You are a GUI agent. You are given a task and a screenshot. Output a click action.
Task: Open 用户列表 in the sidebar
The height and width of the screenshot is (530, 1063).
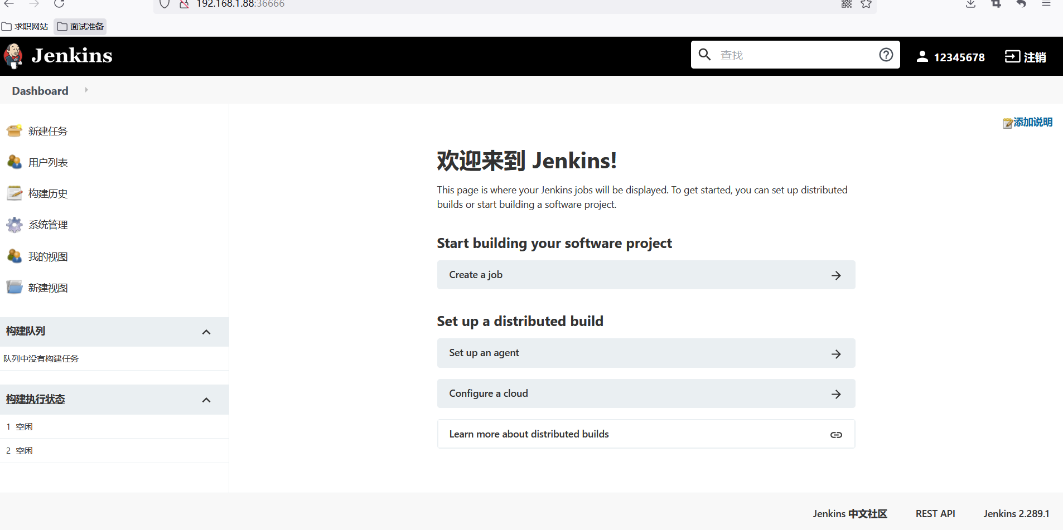[x=48, y=162]
